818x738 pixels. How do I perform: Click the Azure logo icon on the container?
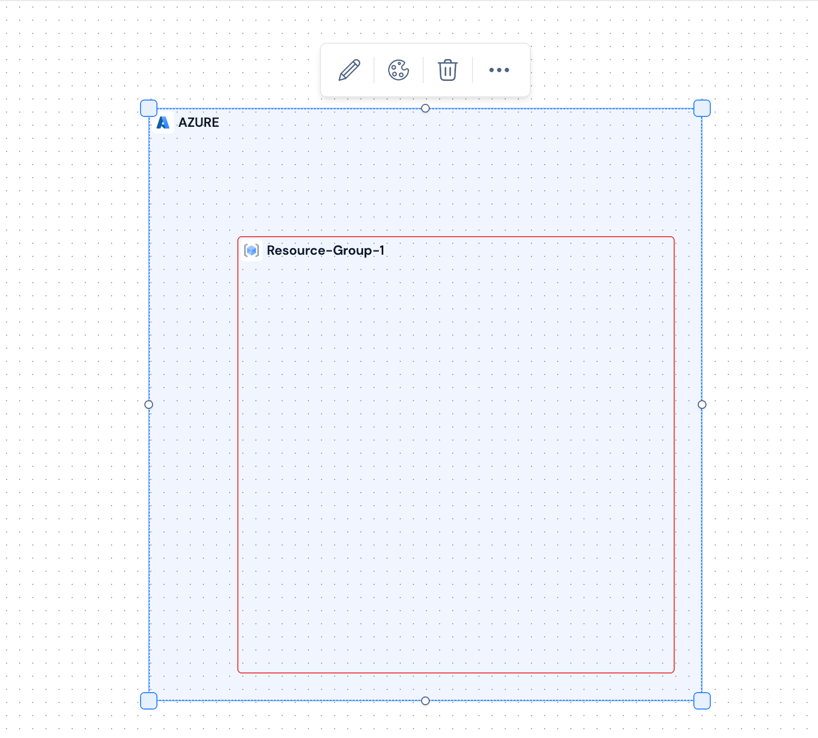point(163,122)
